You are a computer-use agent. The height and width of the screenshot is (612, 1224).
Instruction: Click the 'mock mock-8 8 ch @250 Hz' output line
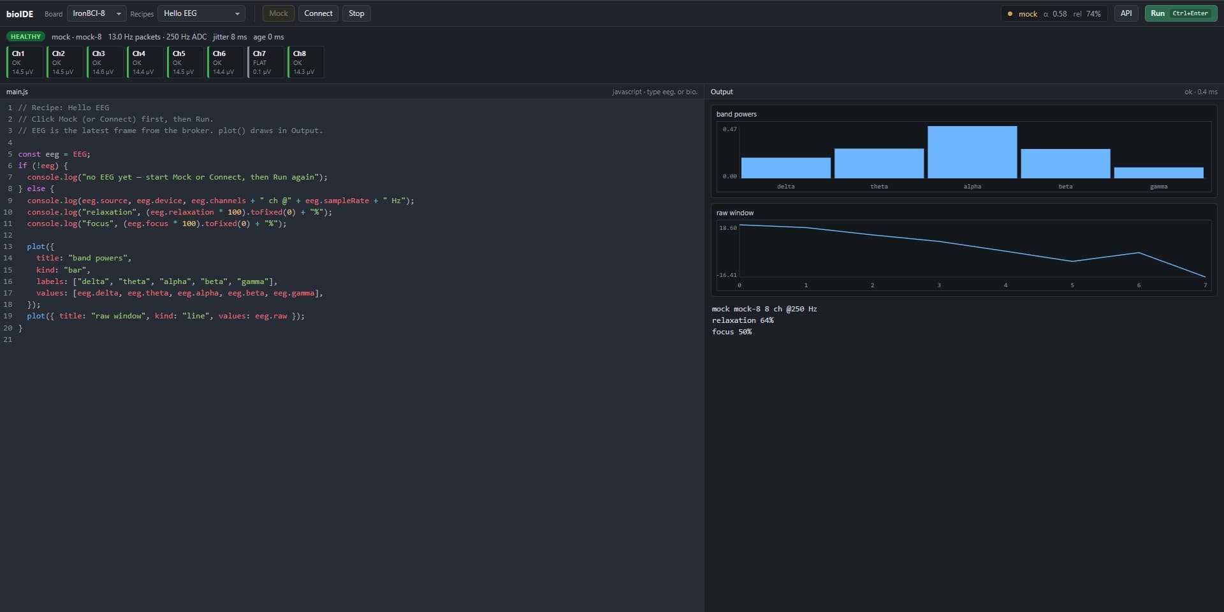coord(764,309)
